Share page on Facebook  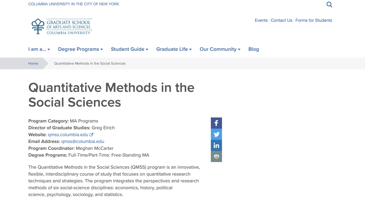[x=216, y=123]
